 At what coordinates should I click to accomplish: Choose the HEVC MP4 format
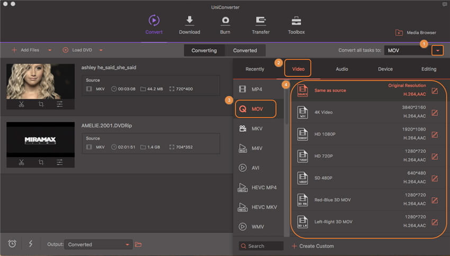pos(258,187)
